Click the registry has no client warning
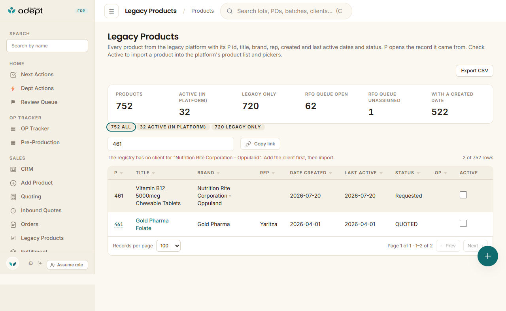This screenshot has width=506, height=311. tap(221, 158)
